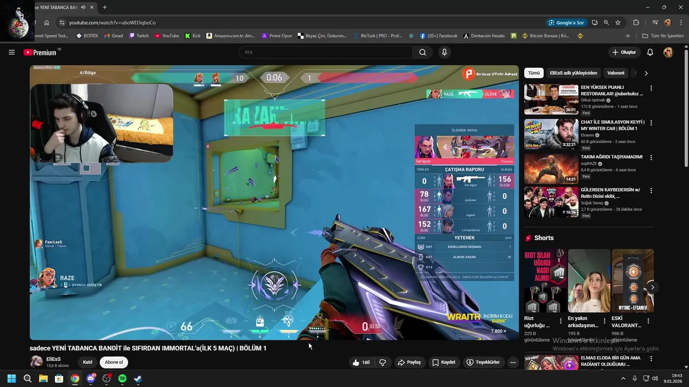Open the EliEsS channel name link
689x387 pixels.
tap(53, 359)
